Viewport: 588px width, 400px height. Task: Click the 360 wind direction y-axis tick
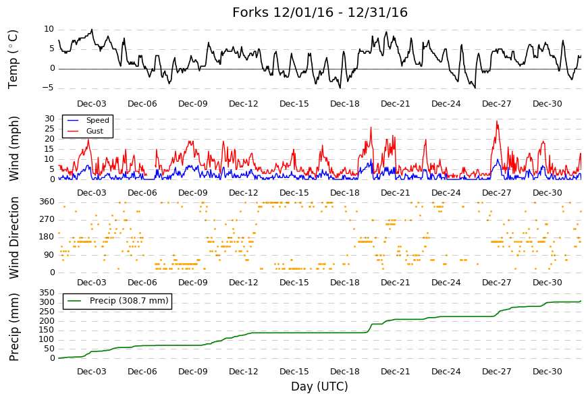47,202
